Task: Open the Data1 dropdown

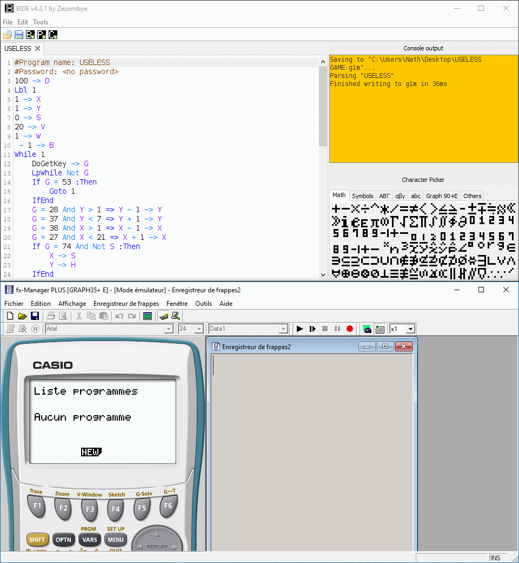Action: pos(284,329)
